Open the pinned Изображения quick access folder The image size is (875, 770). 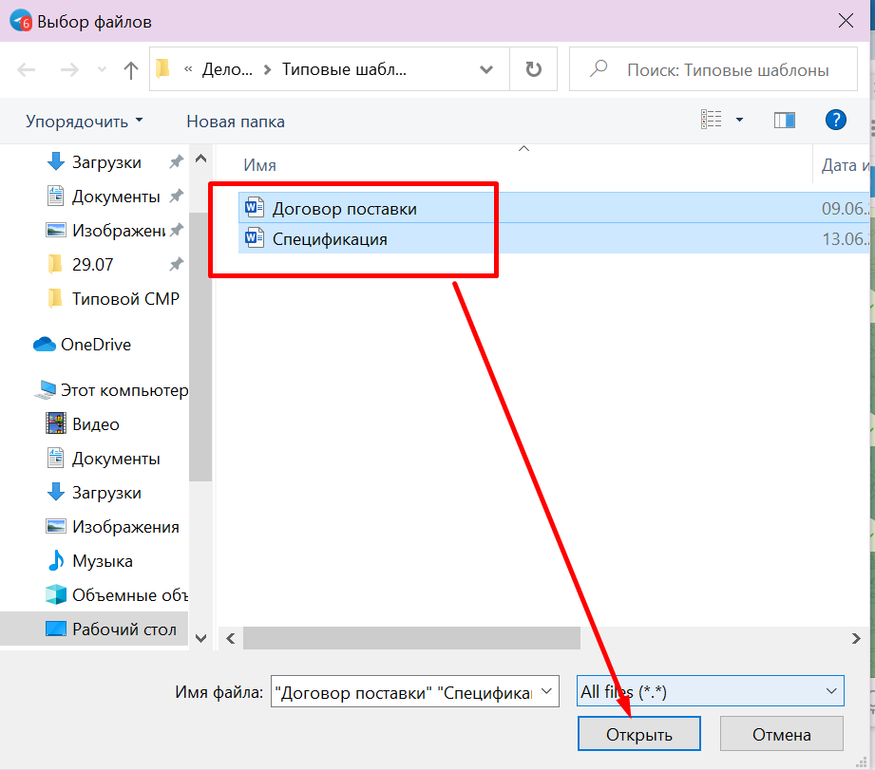[x=118, y=231]
